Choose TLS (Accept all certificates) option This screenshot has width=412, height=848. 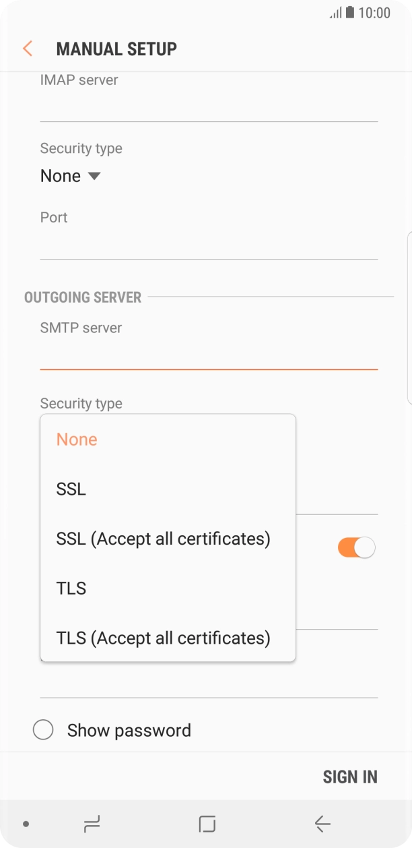click(162, 638)
